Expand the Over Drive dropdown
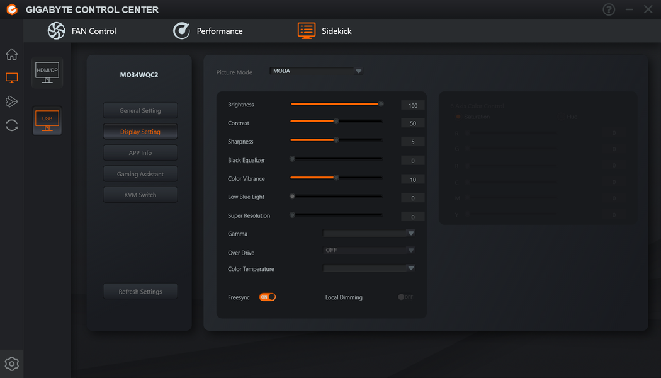Viewport: 661px width, 378px height. coord(369,250)
